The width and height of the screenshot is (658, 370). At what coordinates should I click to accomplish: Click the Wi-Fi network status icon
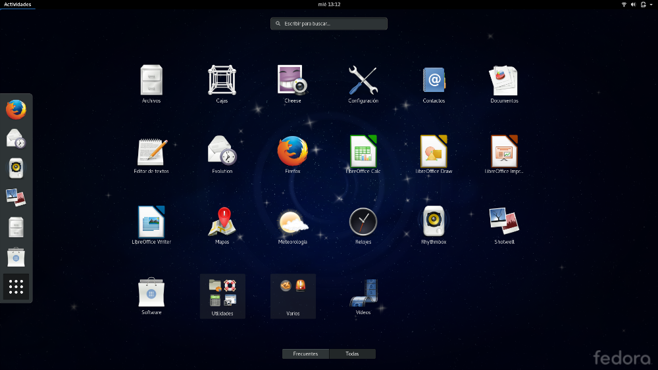tap(624, 4)
